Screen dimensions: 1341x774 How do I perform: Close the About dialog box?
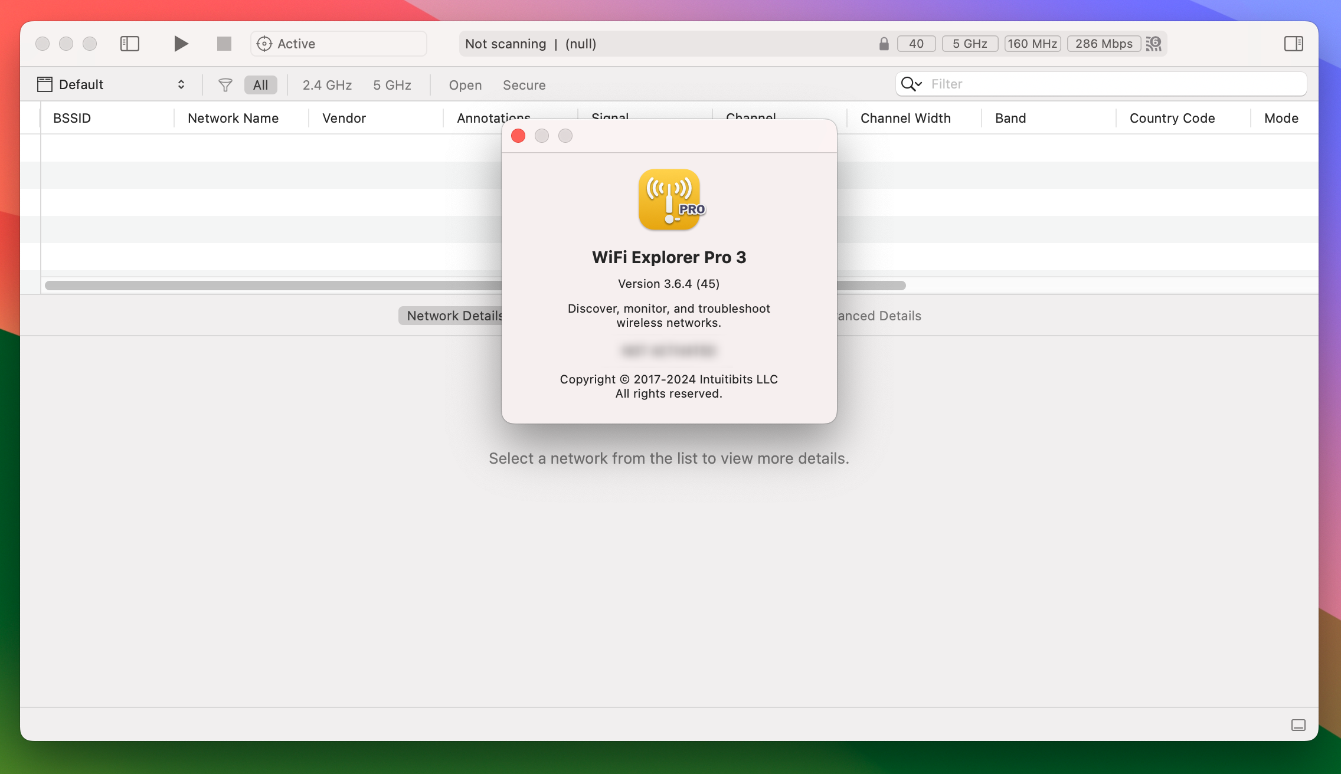click(x=519, y=135)
